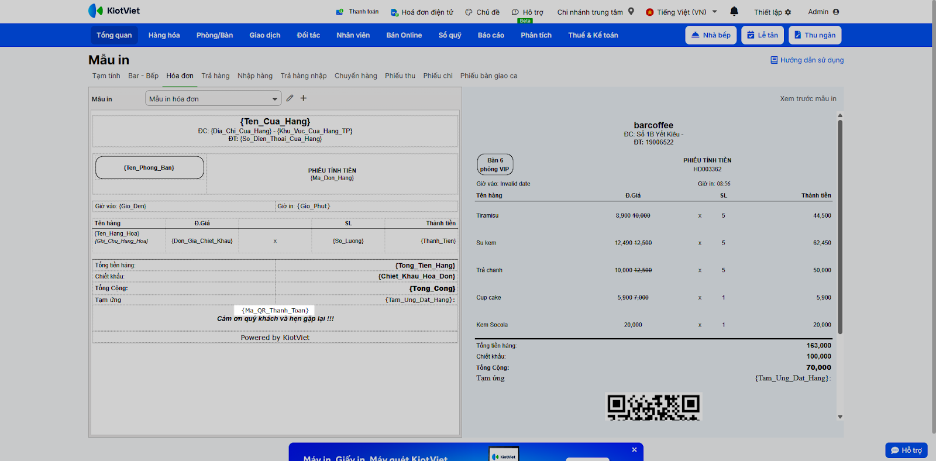Viewport: 936px width, 461px height.
Task: Click {Ten_Cua_Hang} placeholder in editor
Action: (x=275, y=122)
